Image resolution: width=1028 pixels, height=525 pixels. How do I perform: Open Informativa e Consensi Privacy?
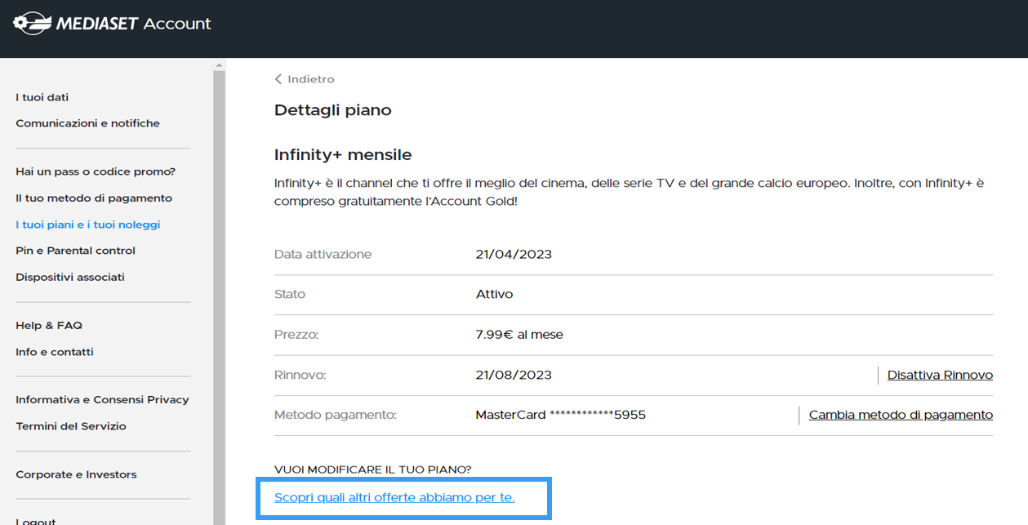(x=102, y=399)
